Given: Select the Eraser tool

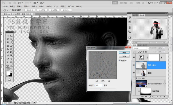Looking at the screenshot, I should (x=8, y=52).
